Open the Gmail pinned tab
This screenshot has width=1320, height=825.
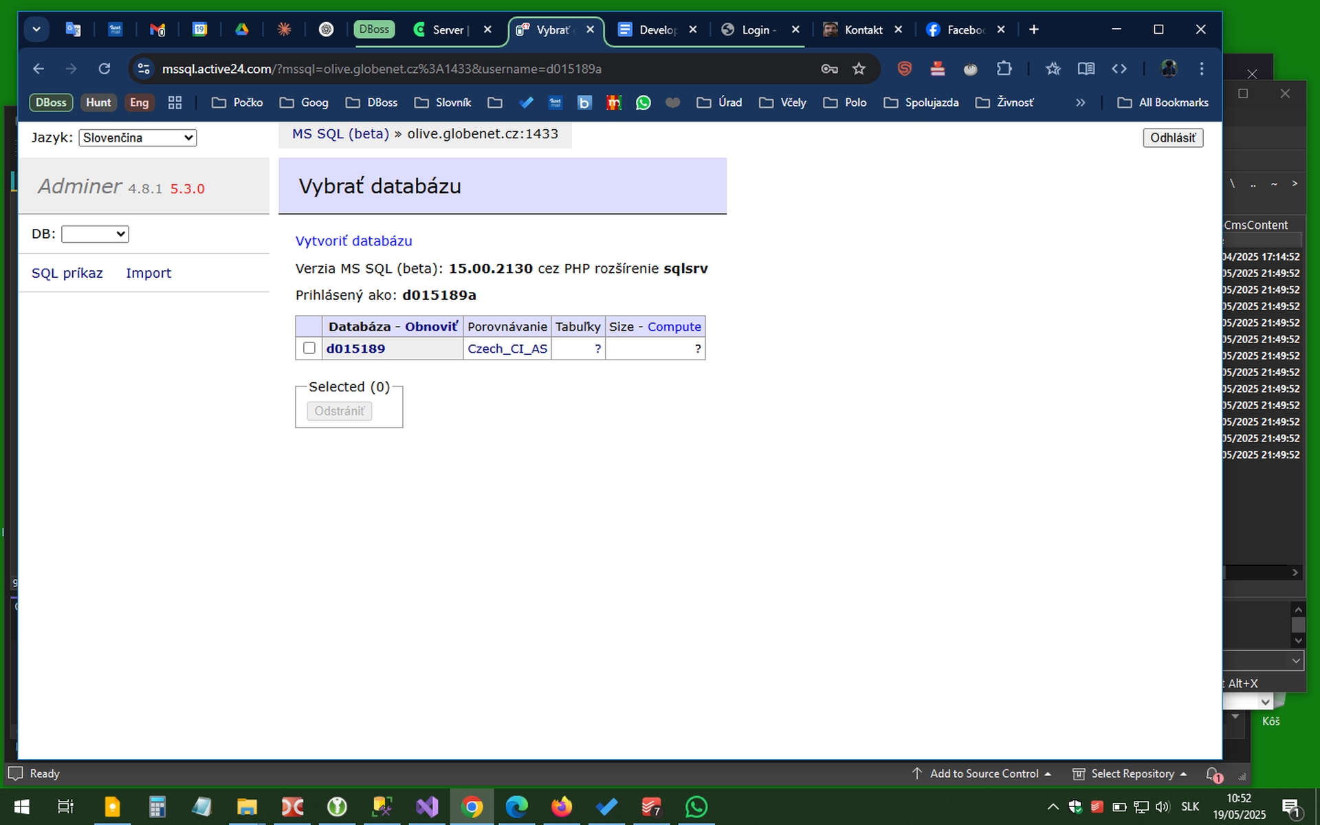(x=157, y=30)
